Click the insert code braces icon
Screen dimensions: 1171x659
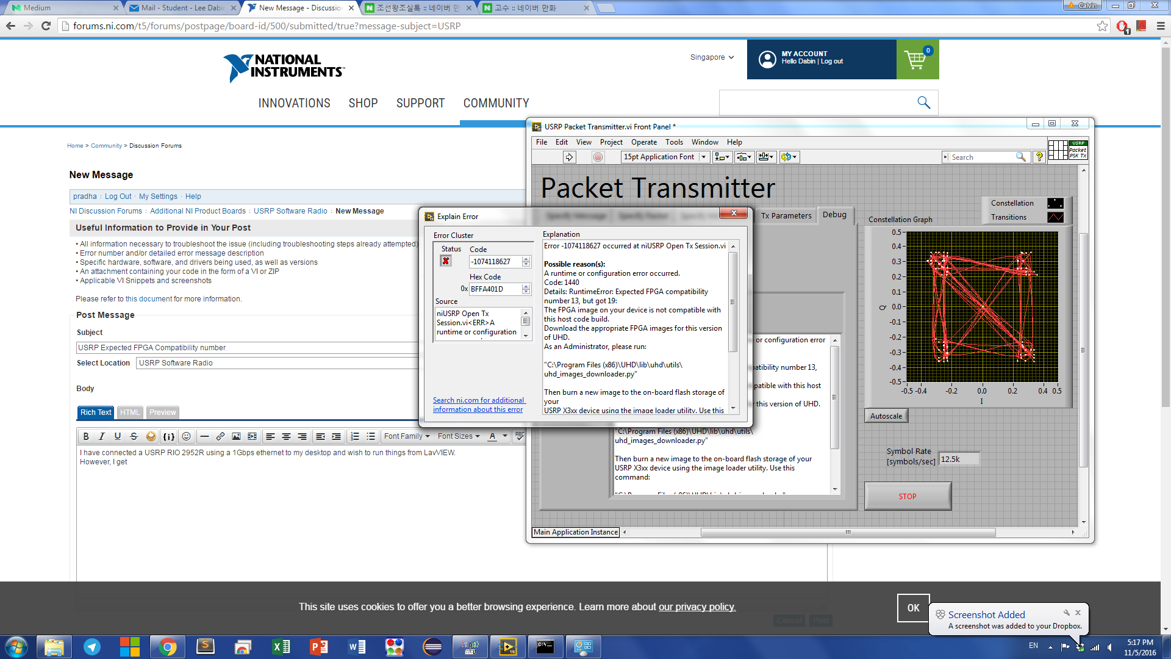pos(169,436)
